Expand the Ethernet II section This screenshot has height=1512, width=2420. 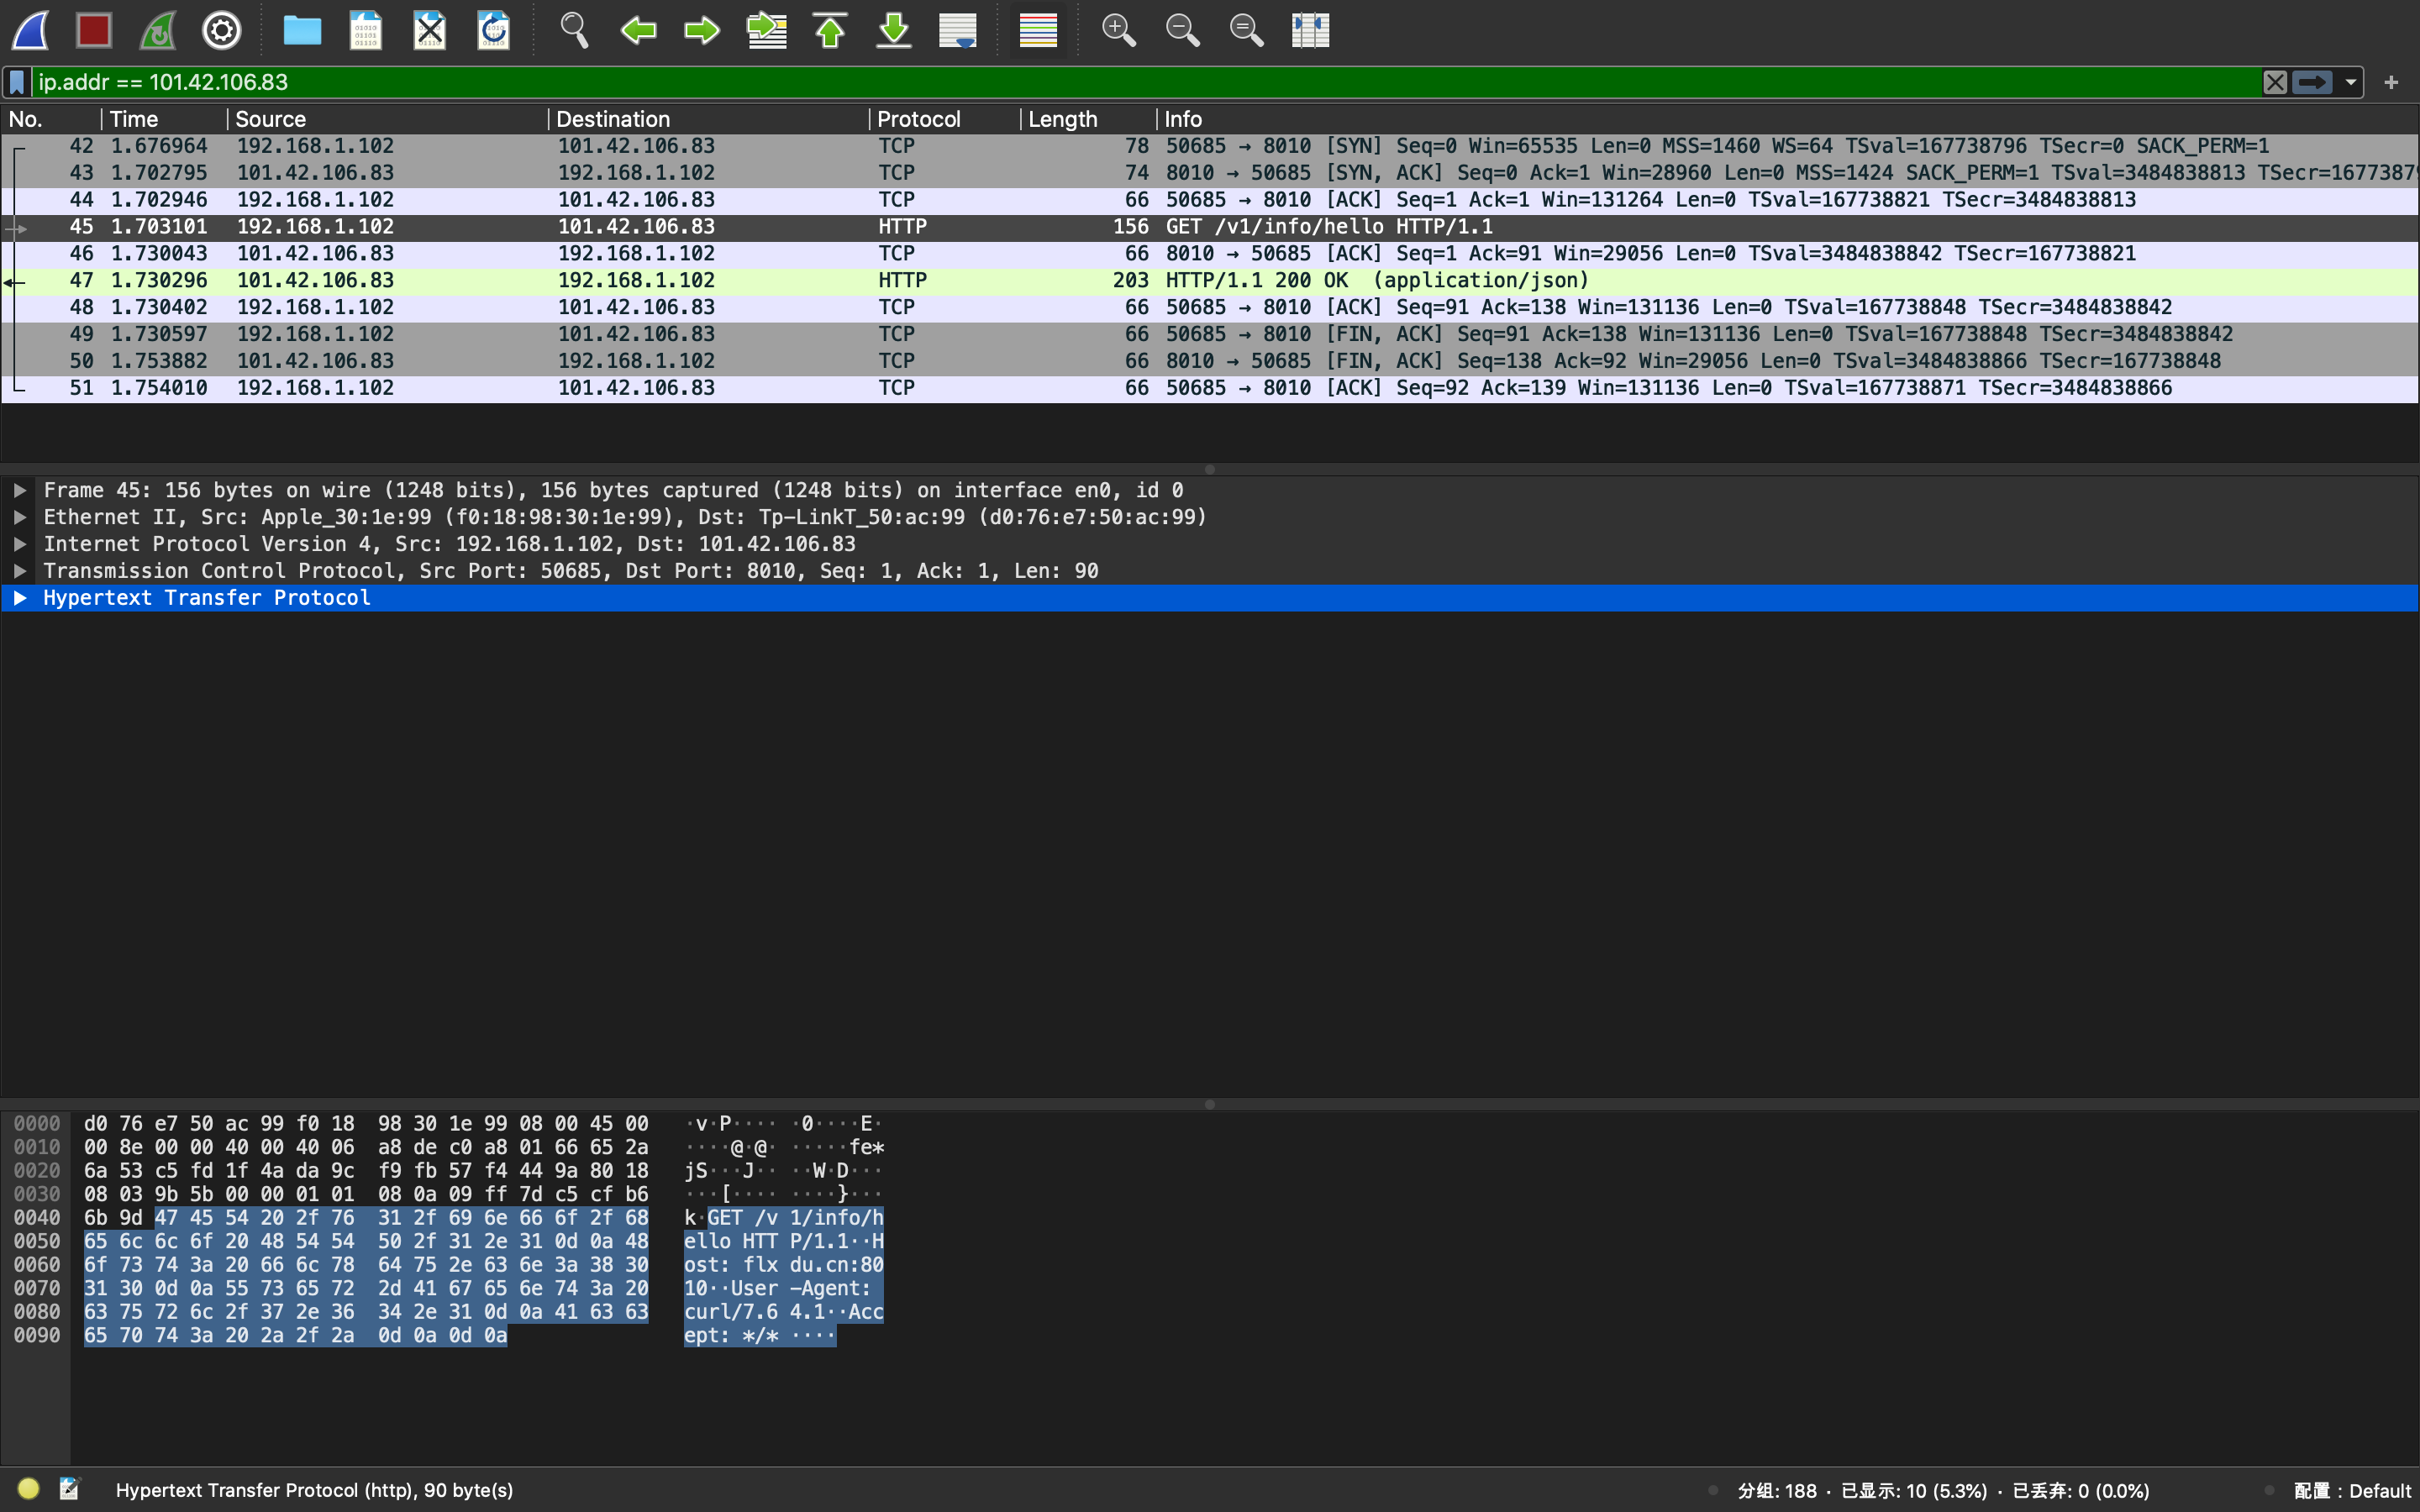click(20, 517)
